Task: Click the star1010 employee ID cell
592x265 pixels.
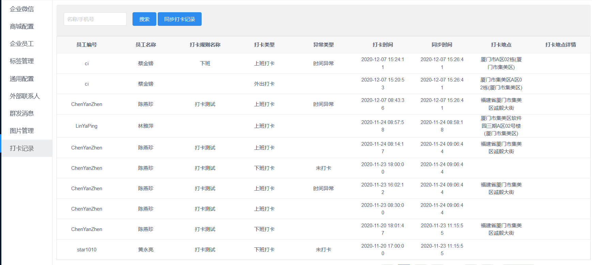Action: 87,250
